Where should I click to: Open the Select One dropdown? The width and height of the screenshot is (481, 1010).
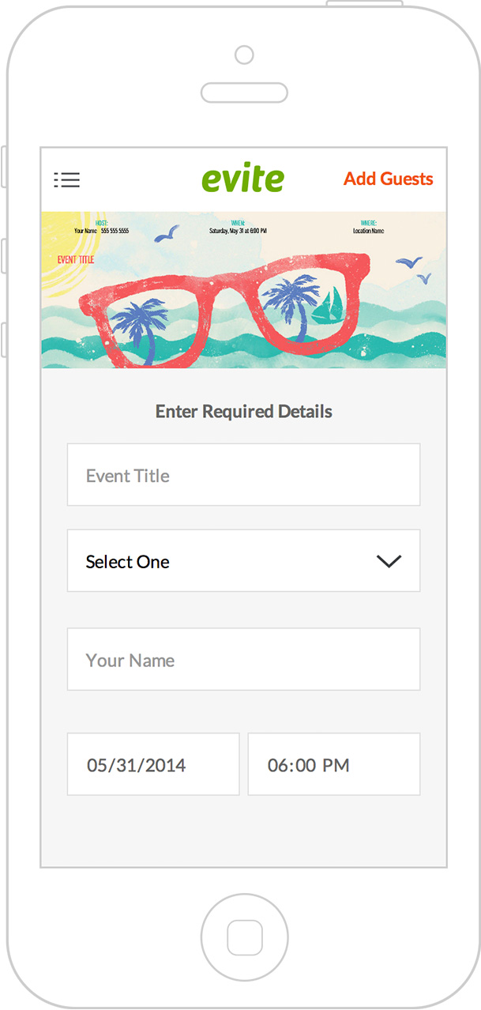[x=243, y=560]
